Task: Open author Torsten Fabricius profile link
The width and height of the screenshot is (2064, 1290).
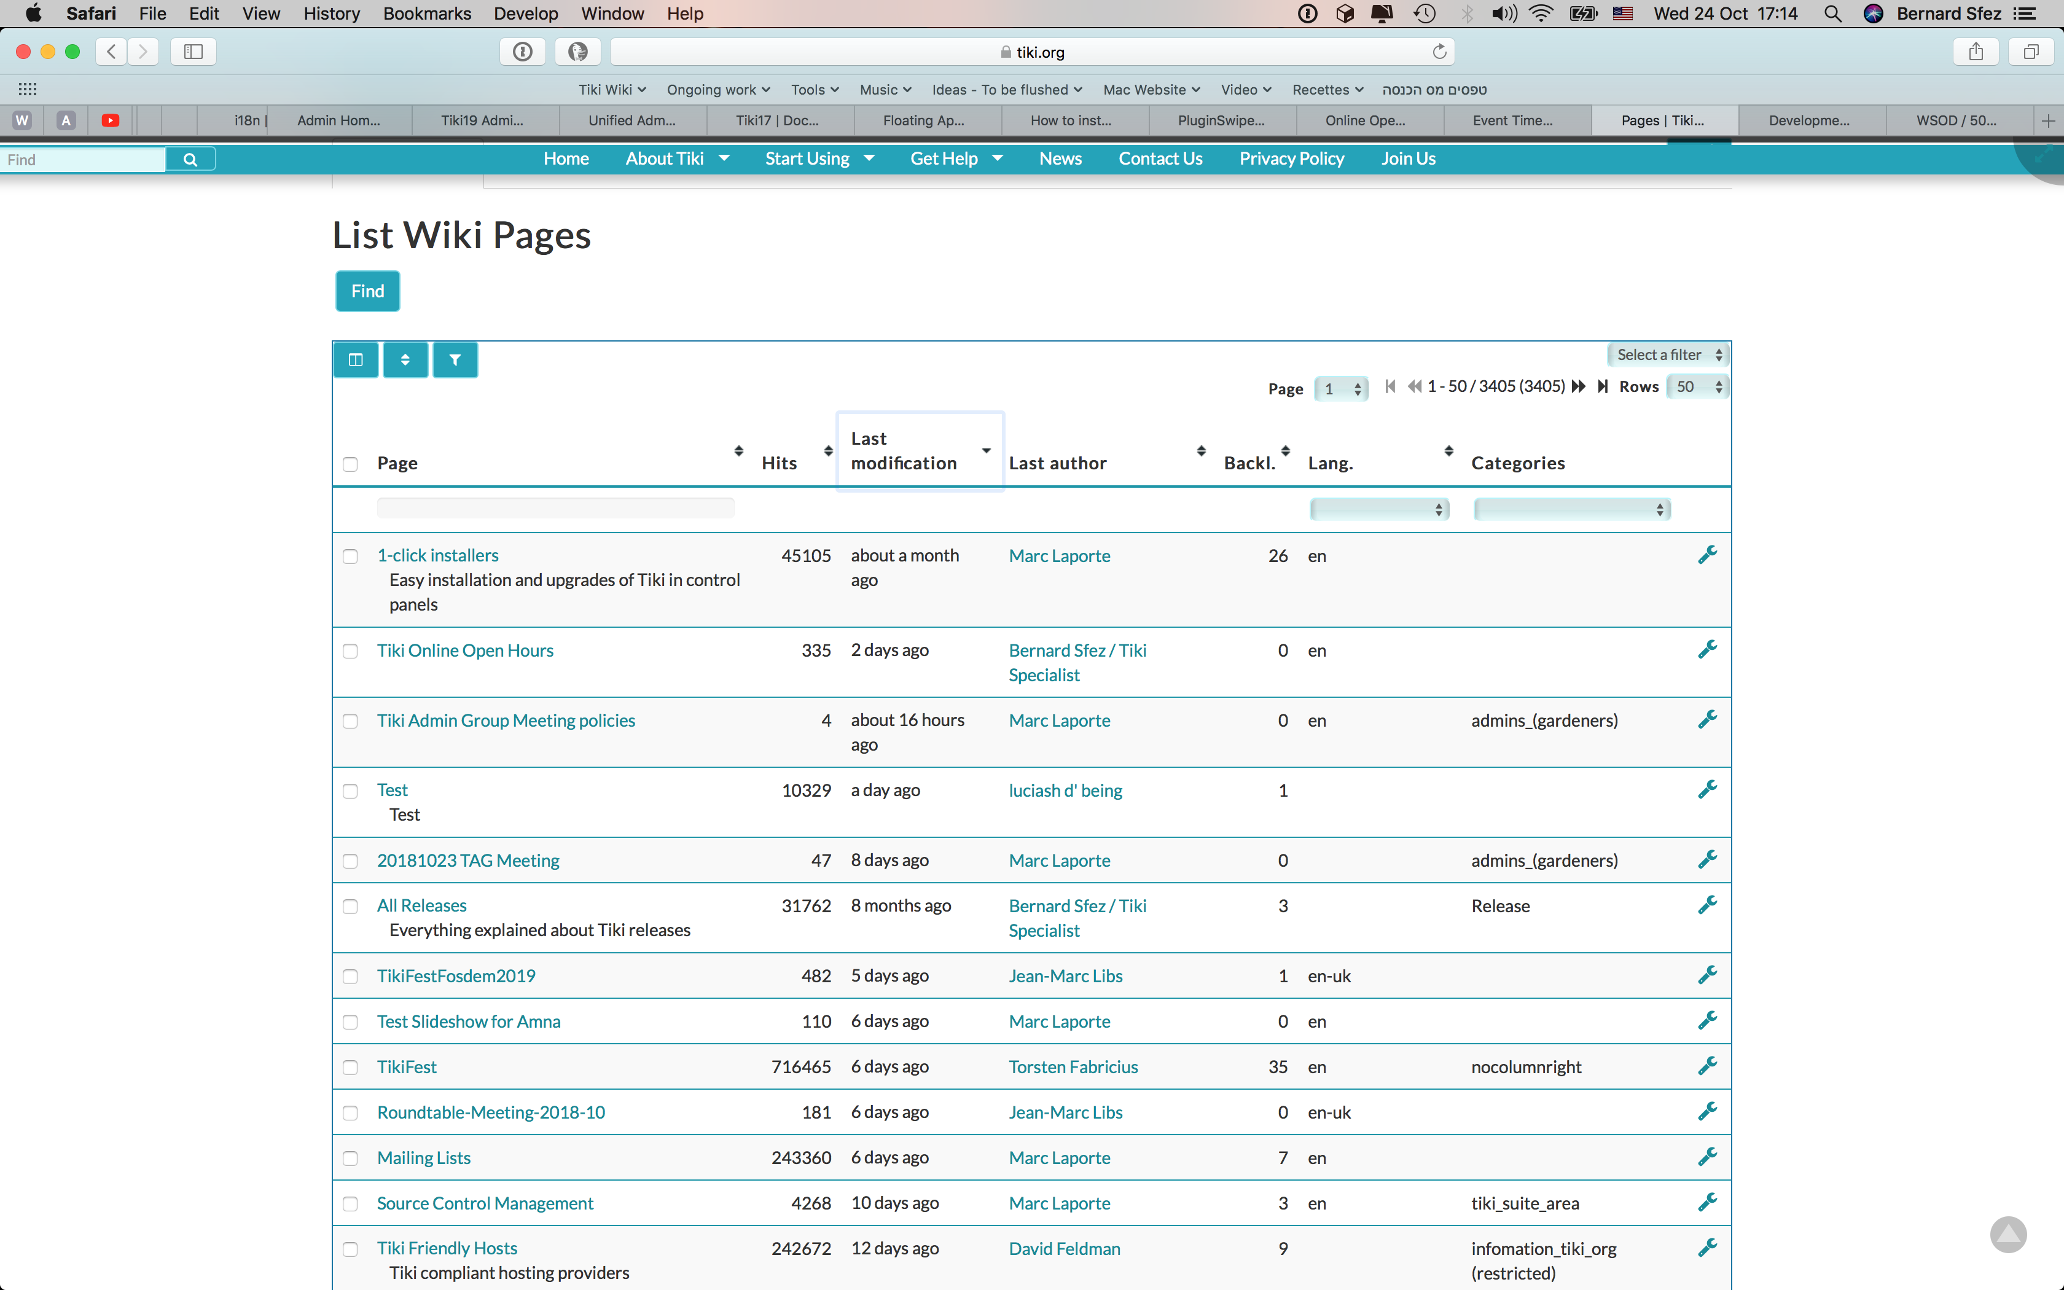Action: pos(1073,1066)
